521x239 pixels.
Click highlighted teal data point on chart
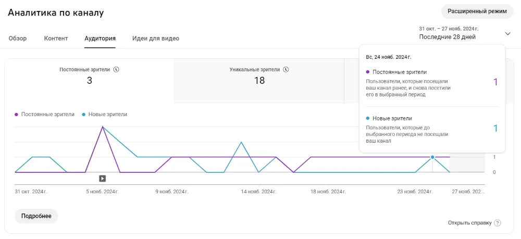click(x=432, y=157)
